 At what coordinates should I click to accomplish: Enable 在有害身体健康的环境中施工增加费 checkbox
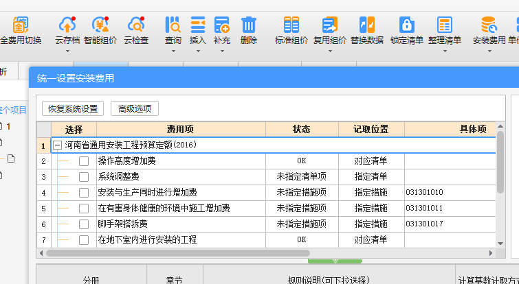click(x=84, y=209)
